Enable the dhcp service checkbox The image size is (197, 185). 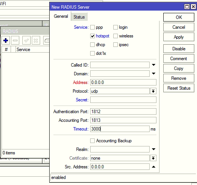point(92,45)
